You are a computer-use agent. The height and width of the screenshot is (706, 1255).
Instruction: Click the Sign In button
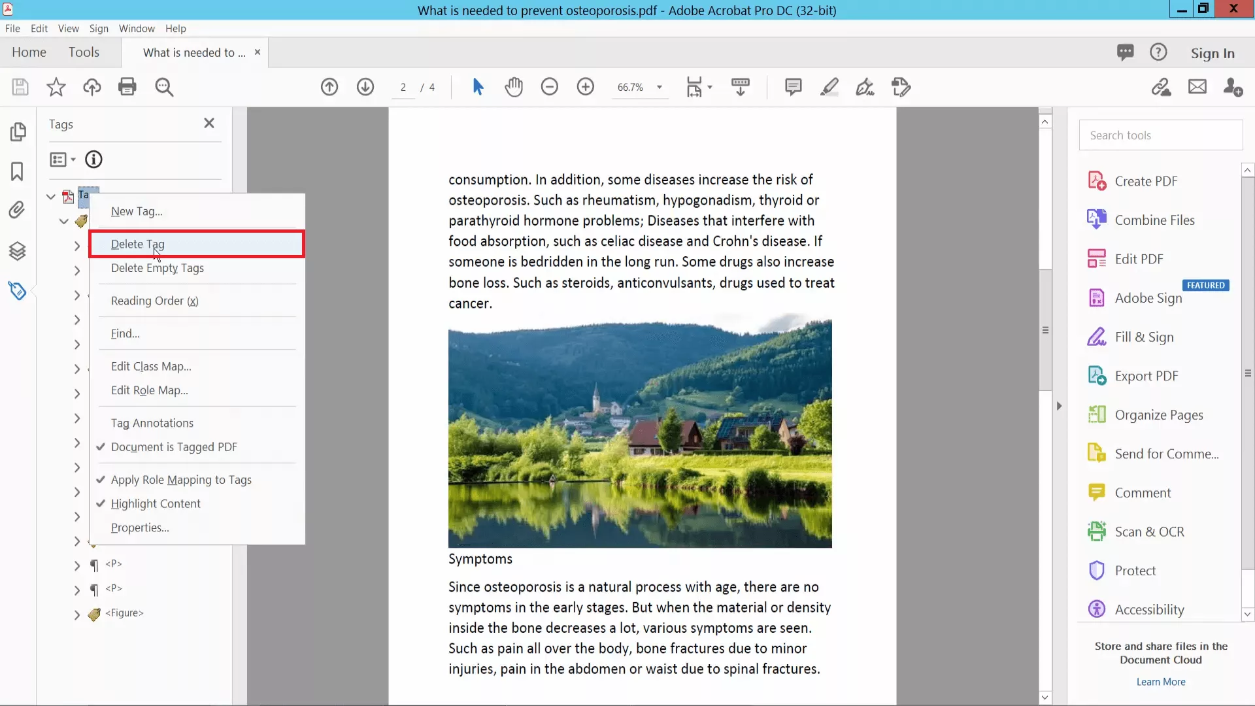pos(1213,53)
